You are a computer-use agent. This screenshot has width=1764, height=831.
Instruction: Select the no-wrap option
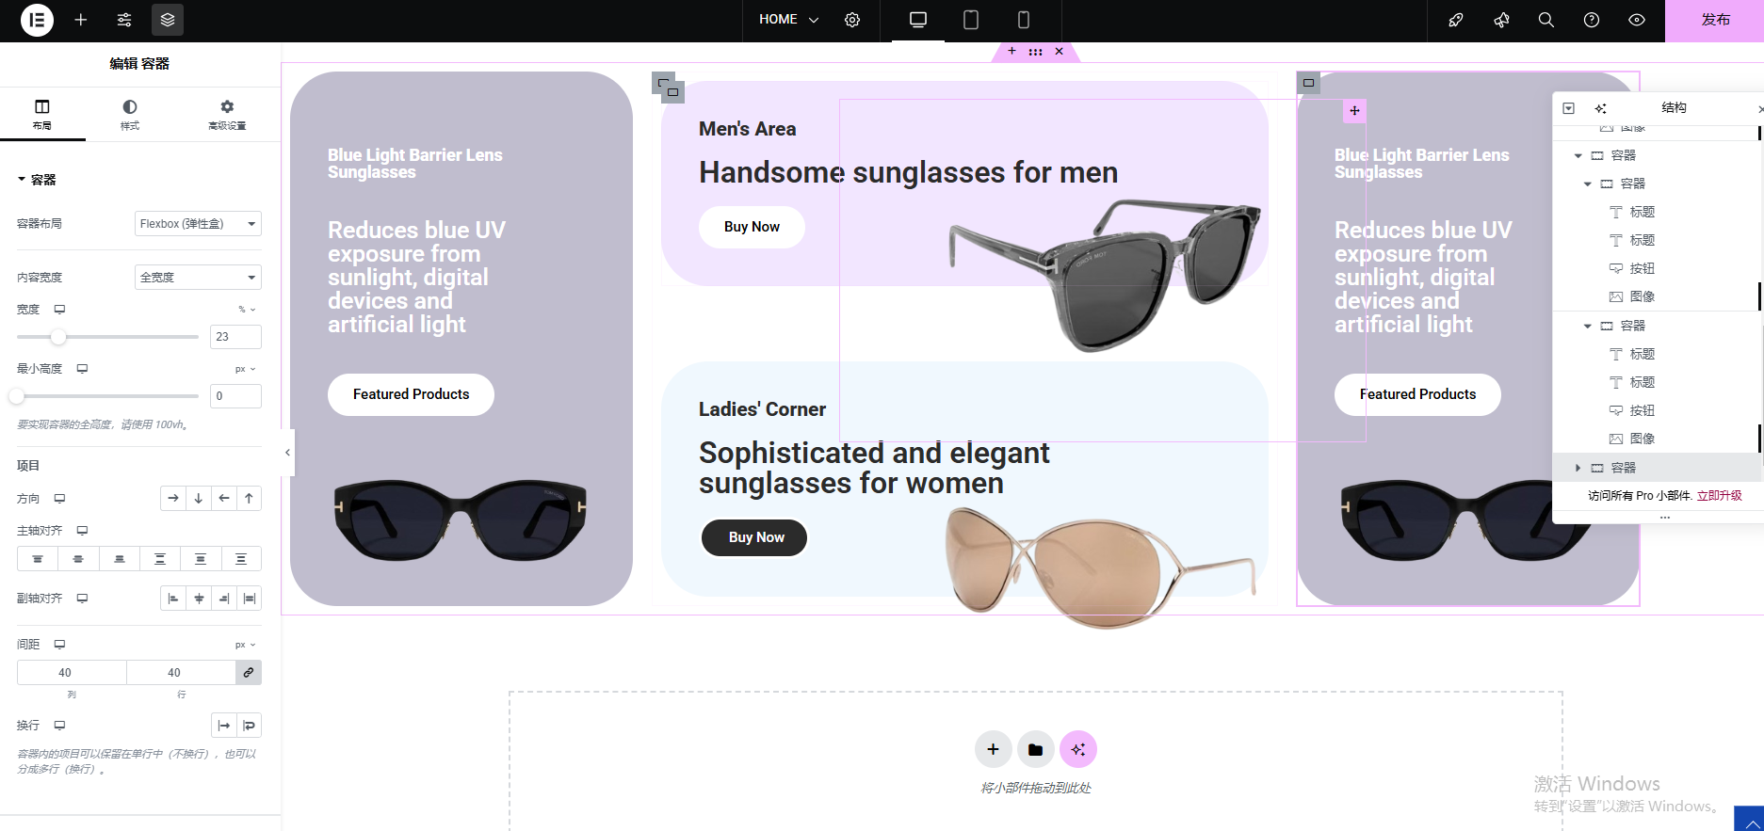224,726
